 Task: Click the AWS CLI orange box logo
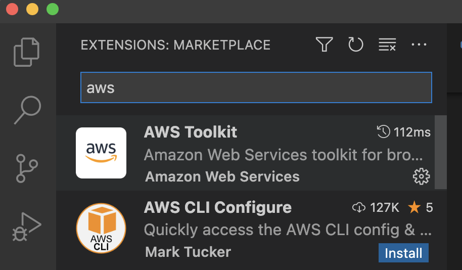point(101,228)
